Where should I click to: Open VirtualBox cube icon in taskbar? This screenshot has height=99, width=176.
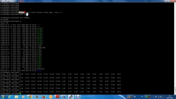[x=64, y=97]
